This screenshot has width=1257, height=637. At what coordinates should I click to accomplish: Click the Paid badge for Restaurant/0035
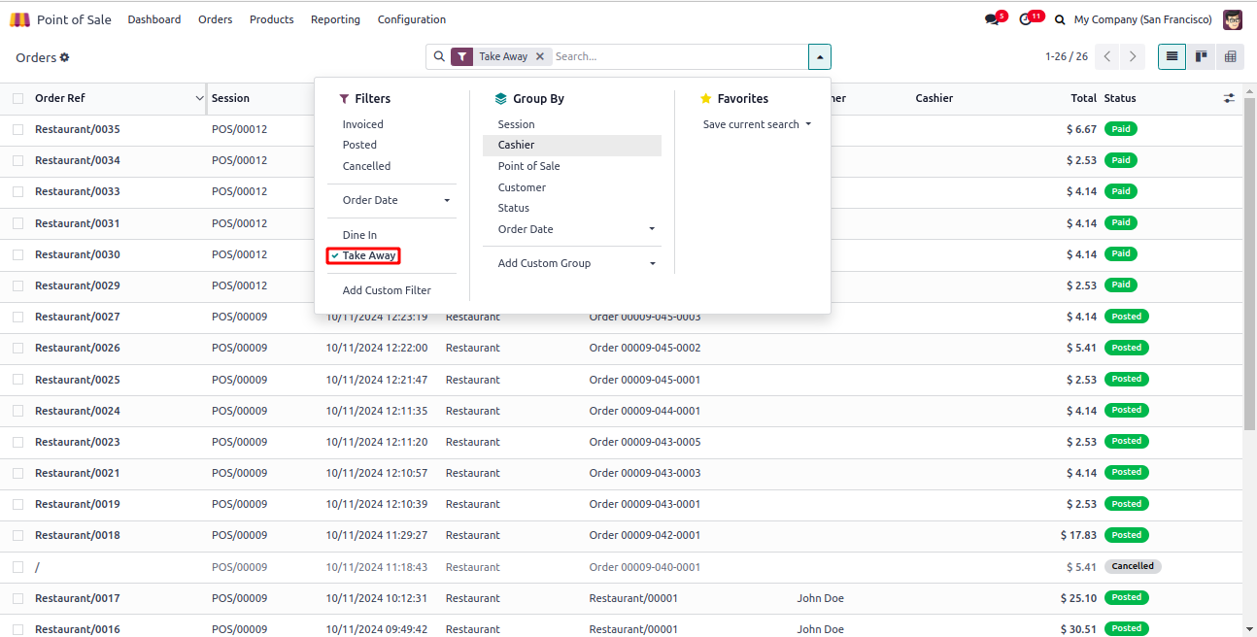[x=1121, y=129]
